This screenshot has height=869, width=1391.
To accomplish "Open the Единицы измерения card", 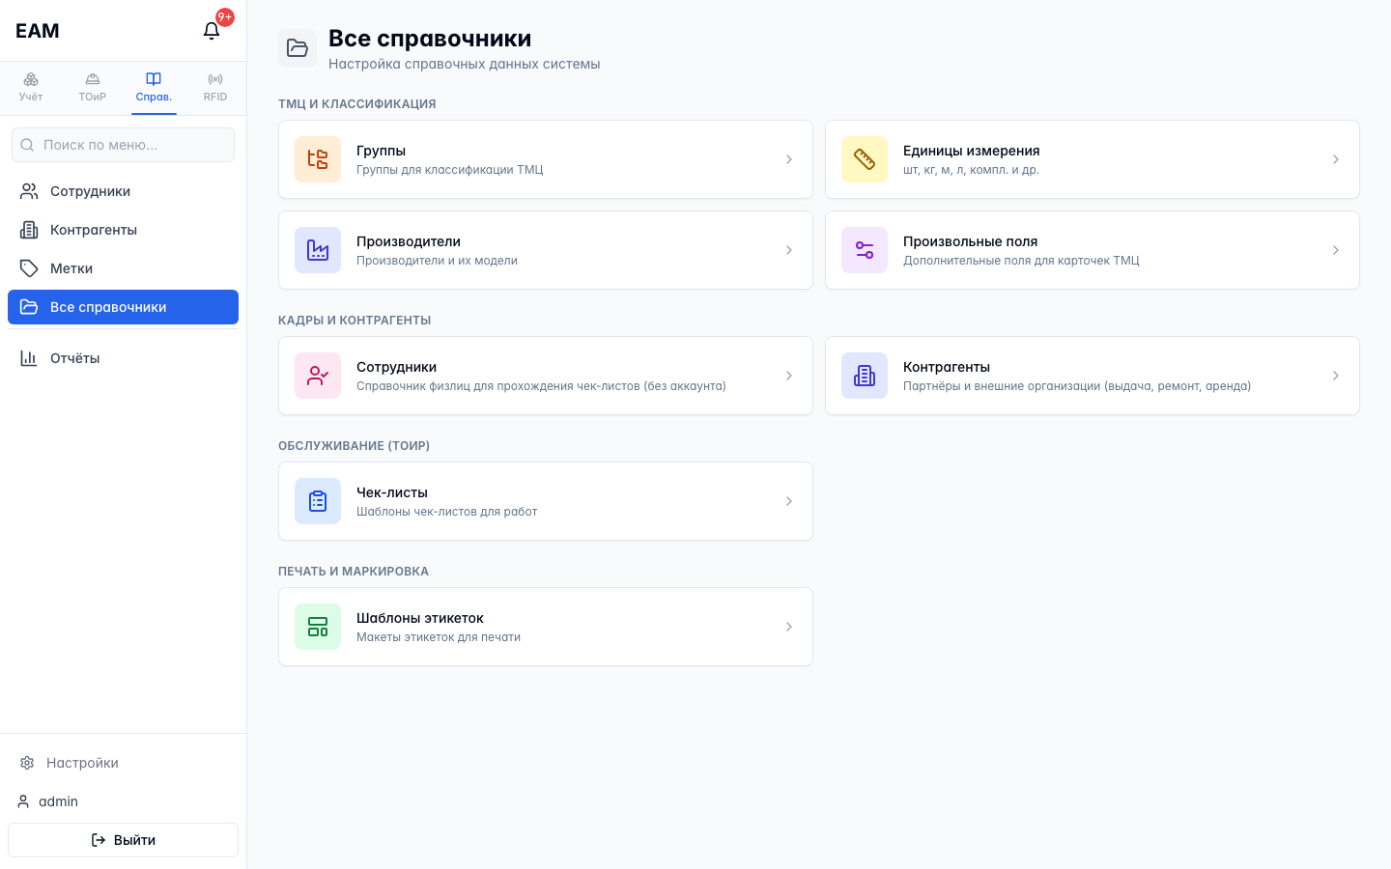I will pyautogui.click(x=1093, y=159).
